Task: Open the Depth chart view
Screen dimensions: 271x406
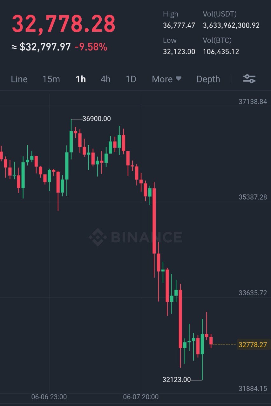Action: pyautogui.click(x=208, y=79)
